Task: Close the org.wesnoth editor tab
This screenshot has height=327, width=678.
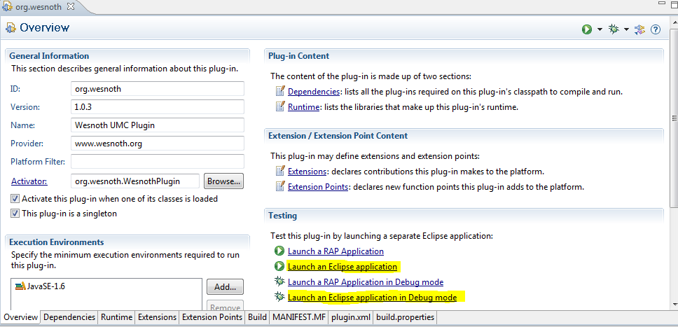Action: (x=71, y=6)
